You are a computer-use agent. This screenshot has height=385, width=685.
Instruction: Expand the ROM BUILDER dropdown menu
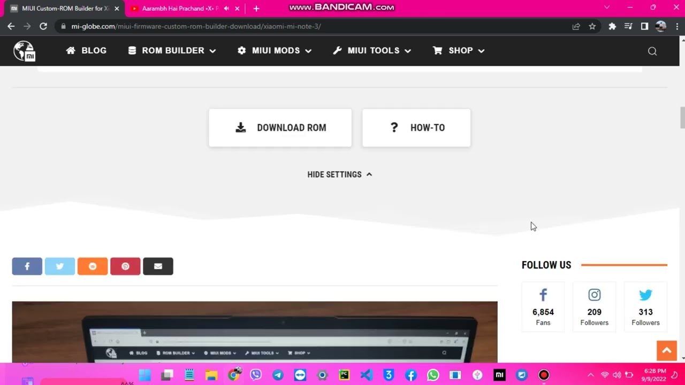point(172,50)
